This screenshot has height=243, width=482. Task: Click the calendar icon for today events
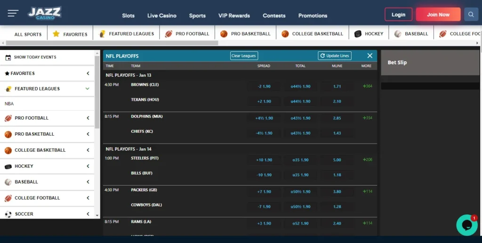pyautogui.click(x=8, y=57)
